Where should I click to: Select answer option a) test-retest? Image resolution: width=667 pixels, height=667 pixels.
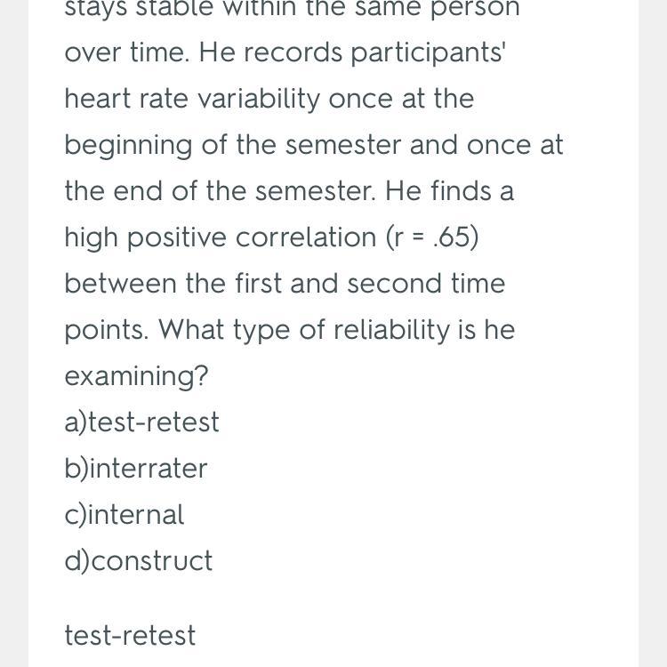tap(141, 422)
